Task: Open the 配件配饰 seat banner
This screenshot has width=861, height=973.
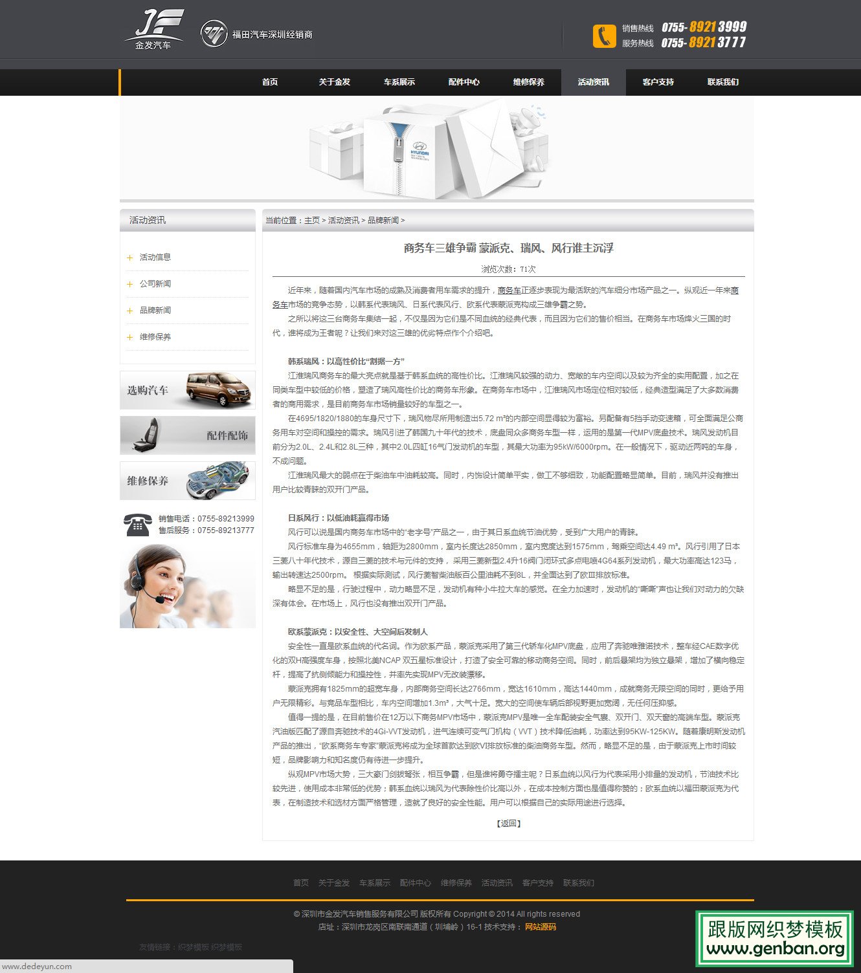Action: [x=188, y=435]
